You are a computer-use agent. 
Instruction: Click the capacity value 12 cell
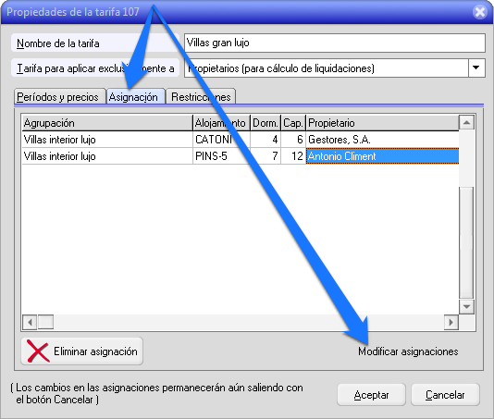(x=293, y=156)
